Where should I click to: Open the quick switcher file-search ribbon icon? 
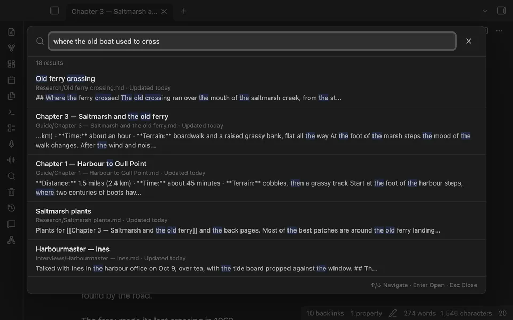(x=11, y=32)
